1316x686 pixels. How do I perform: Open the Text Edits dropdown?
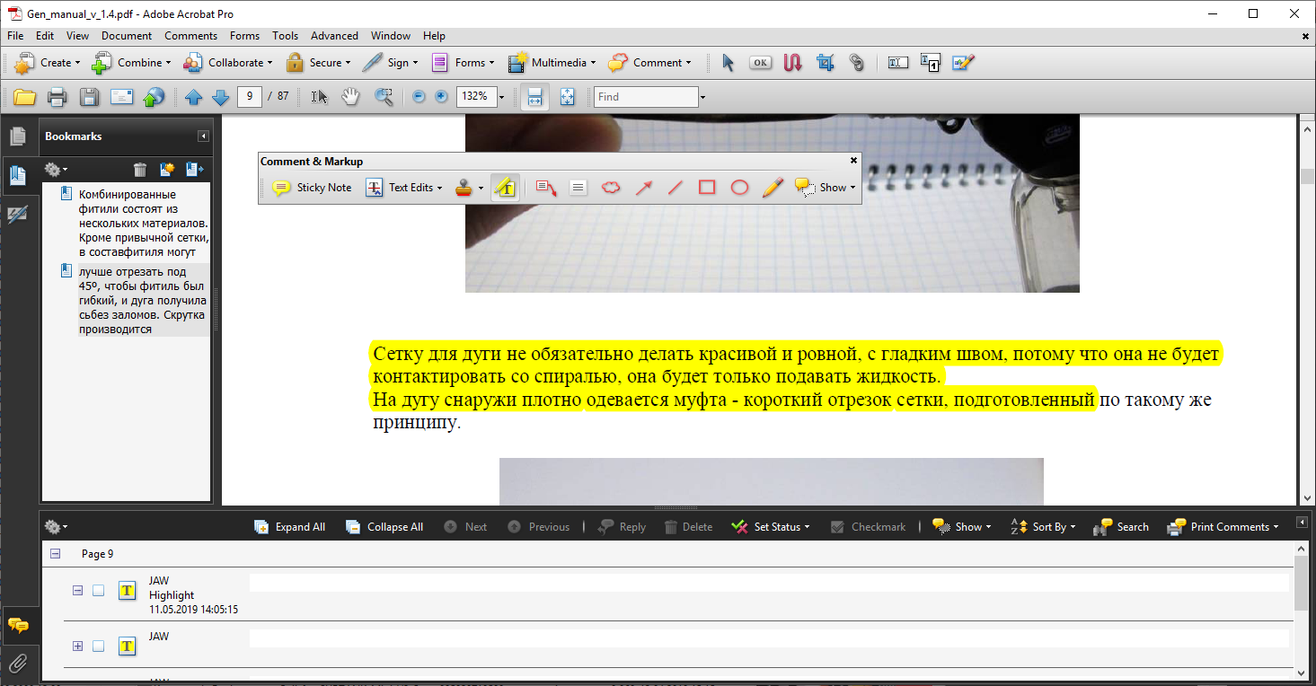click(404, 188)
